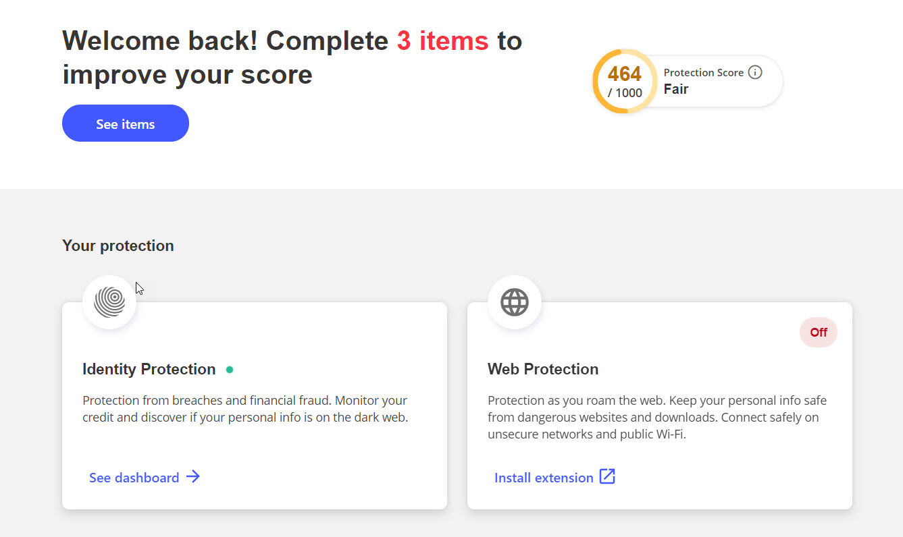Click the See items button
903x537 pixels.
coord(126,123)
